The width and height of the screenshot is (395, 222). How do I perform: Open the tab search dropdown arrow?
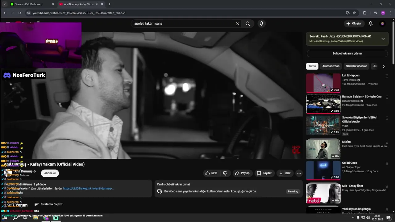(x=4, y=4)
